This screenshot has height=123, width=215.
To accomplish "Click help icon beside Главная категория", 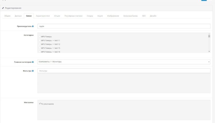I will pos(33,62).
